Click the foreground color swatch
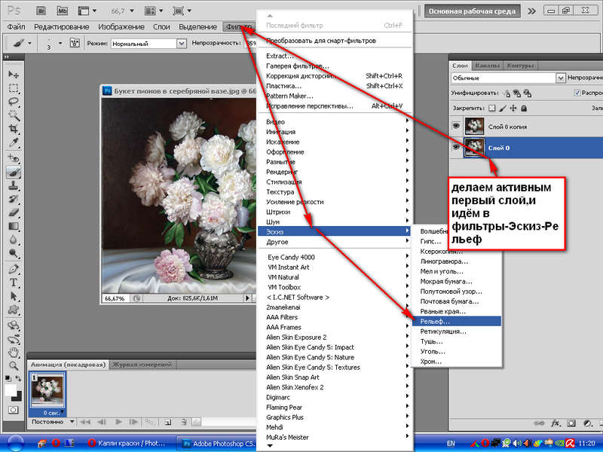Screen dimensions: 603x452 [x=11, y=390]
